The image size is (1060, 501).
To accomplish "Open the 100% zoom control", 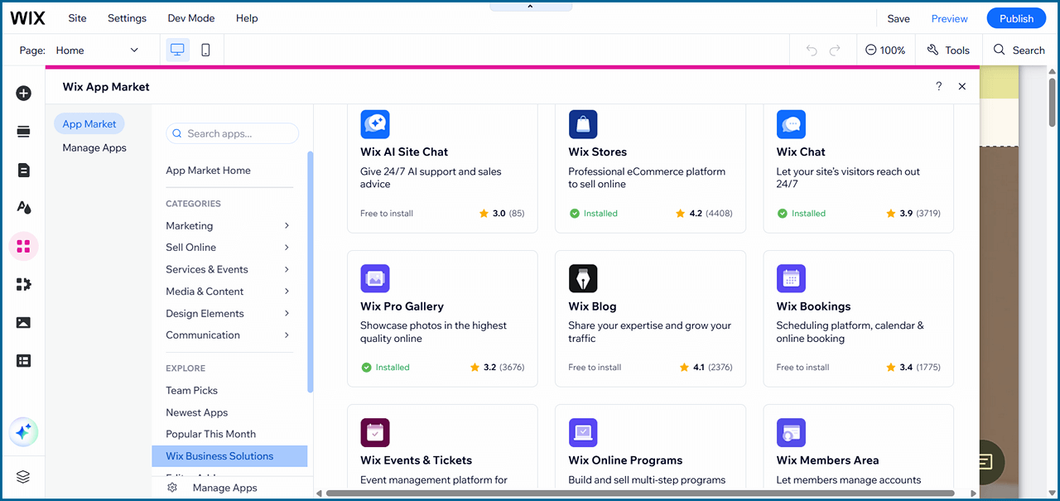I will 885,50.
